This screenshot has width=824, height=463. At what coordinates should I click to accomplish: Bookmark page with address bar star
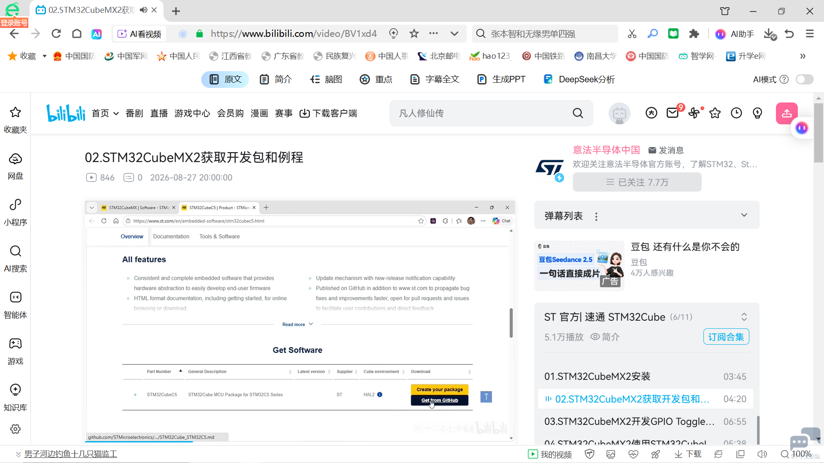(414, 33)
